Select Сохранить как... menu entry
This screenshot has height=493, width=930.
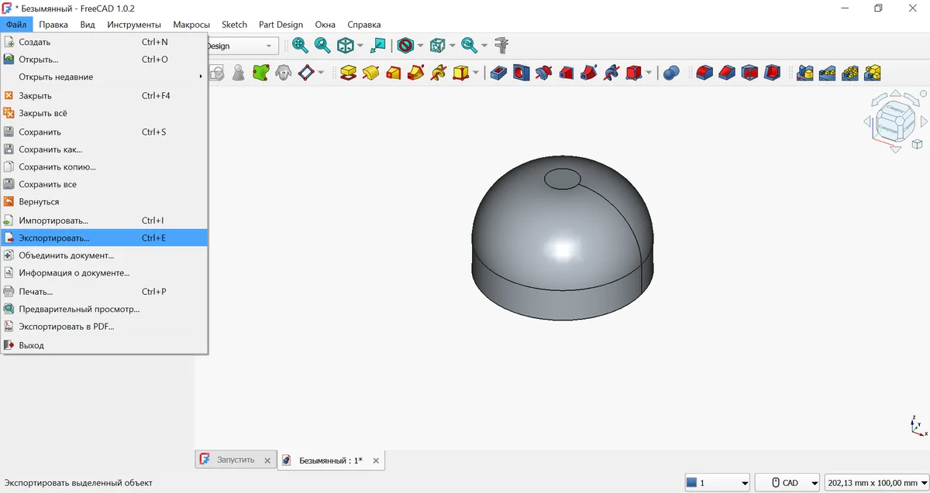pos(50,149)
